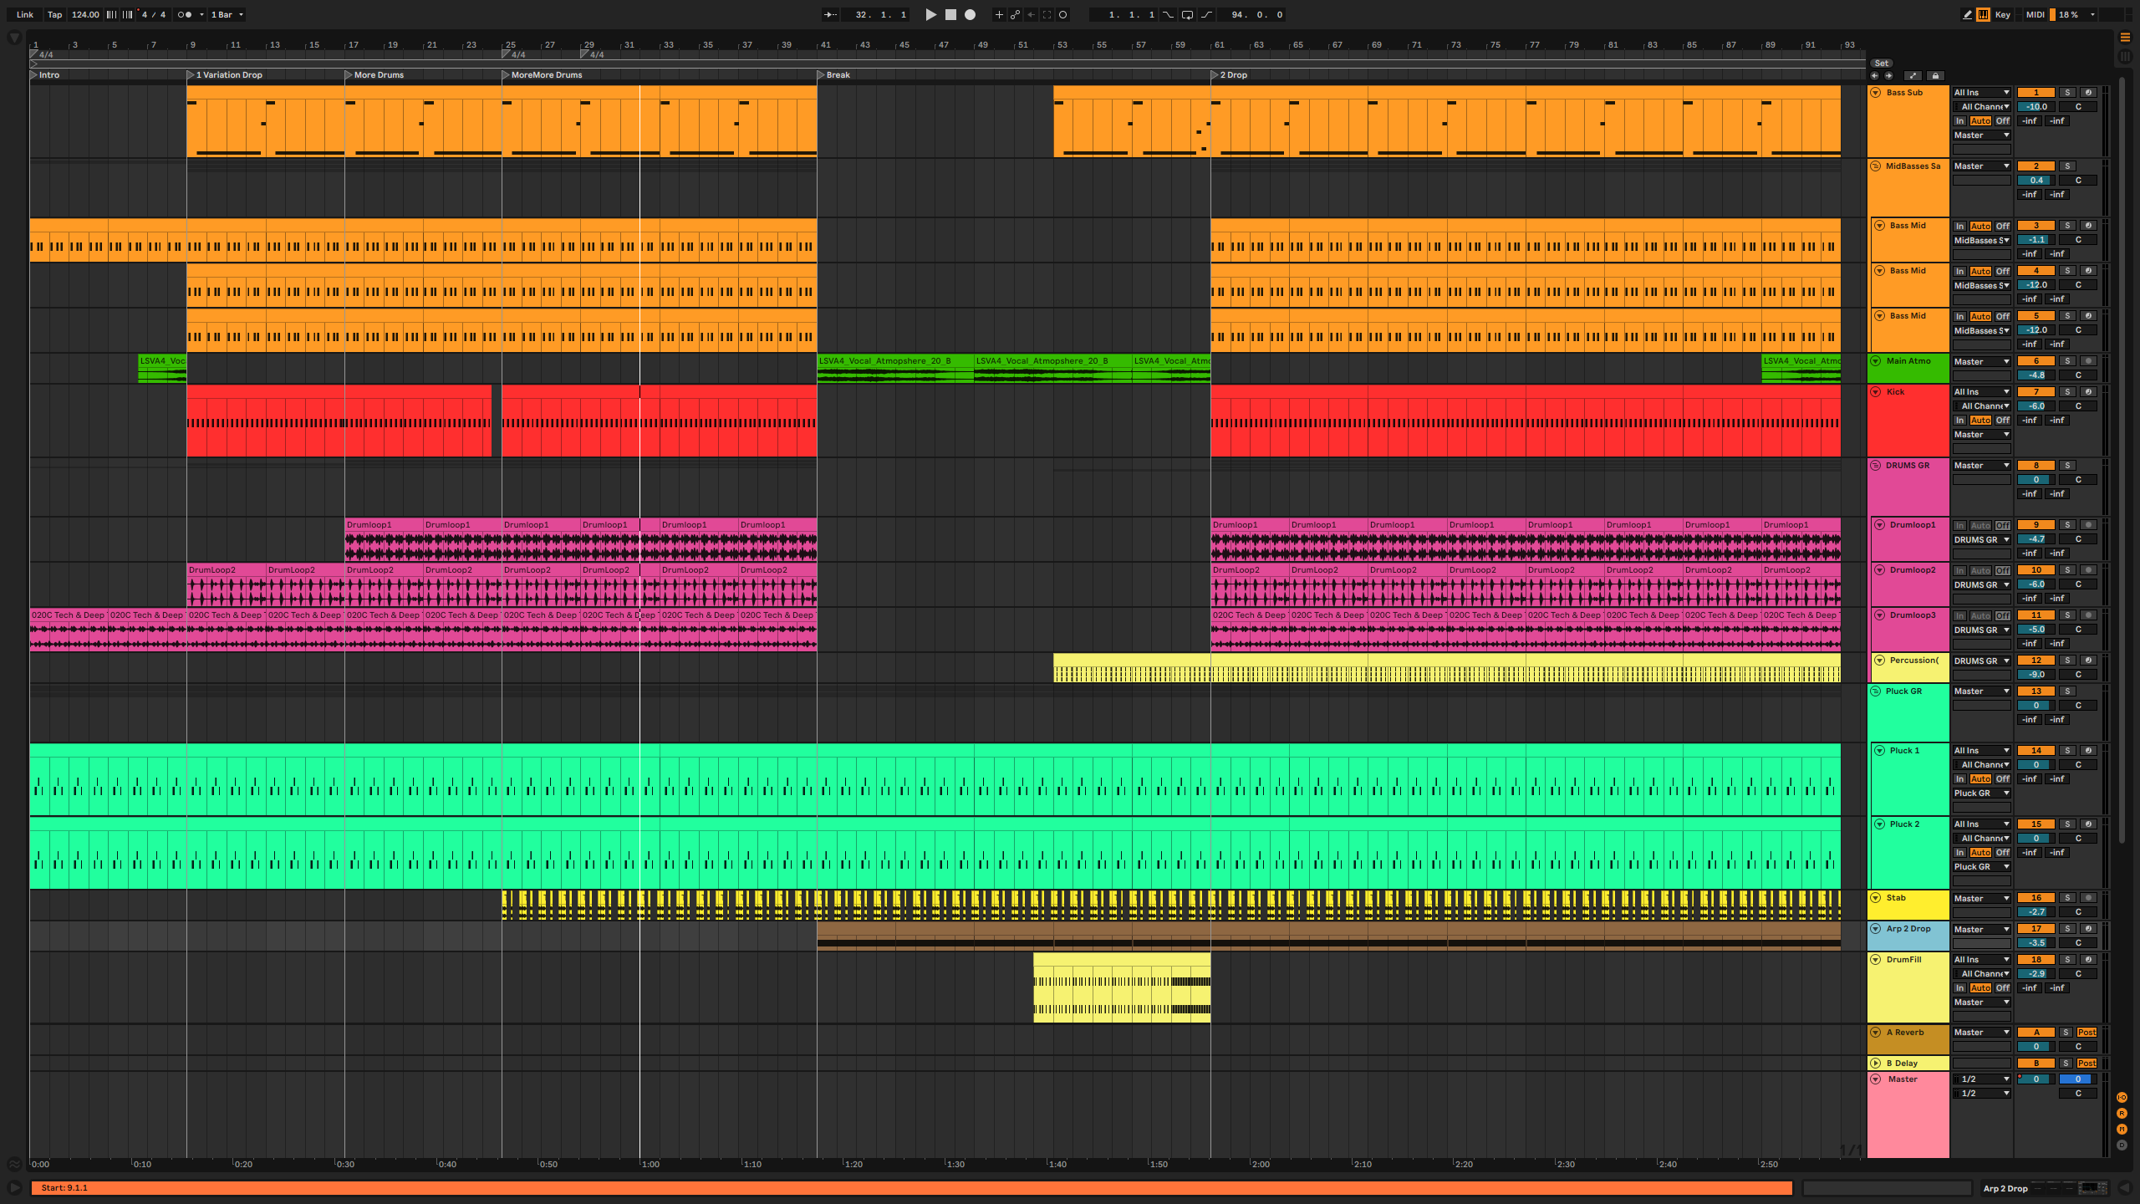2140x1204 pixels.
Task: Toggle track activator for Bass Sub
Action: click(x=2036, y=93)
